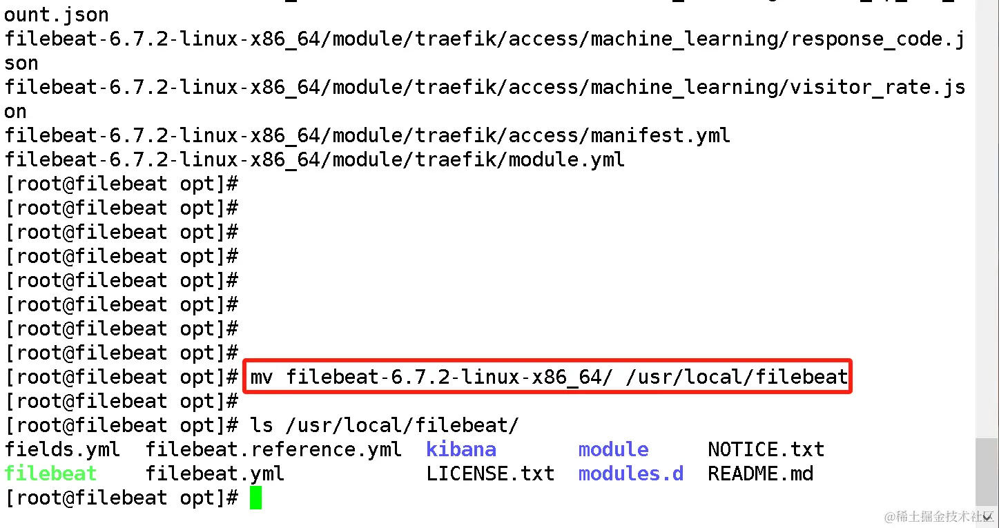
Task: Select the filebeat.reference.yml file name
Action: coord(273,449)
